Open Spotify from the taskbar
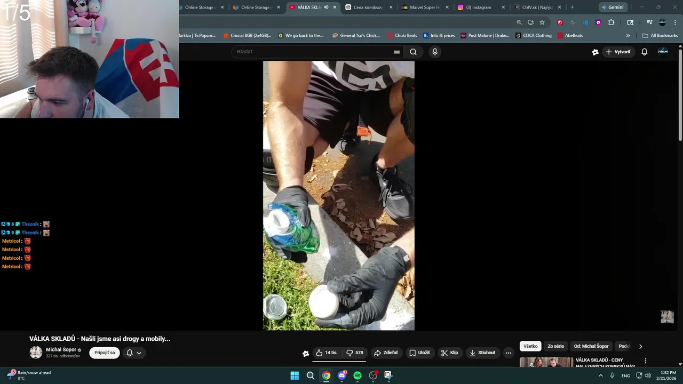 [x=358, y=375]
